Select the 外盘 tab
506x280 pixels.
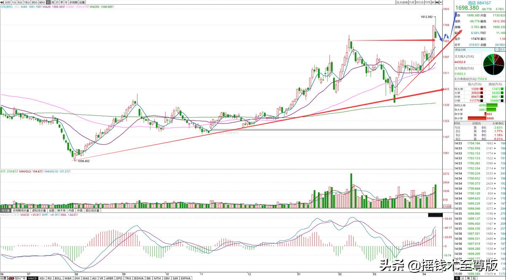(x=80, y=210)
